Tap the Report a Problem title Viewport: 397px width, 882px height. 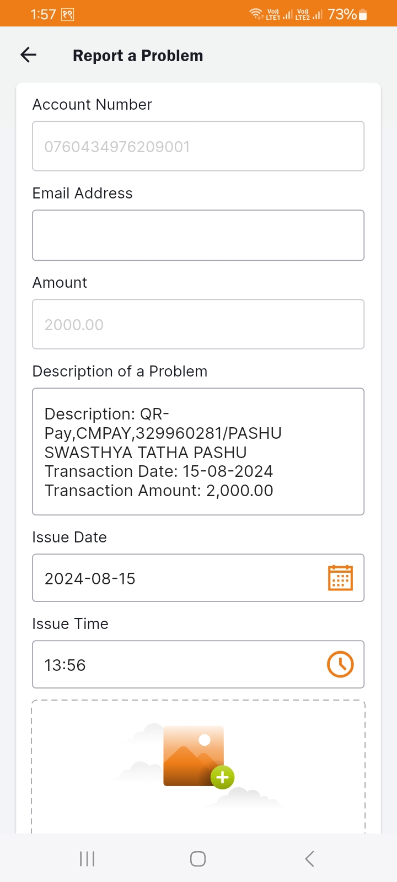point(138,56)
